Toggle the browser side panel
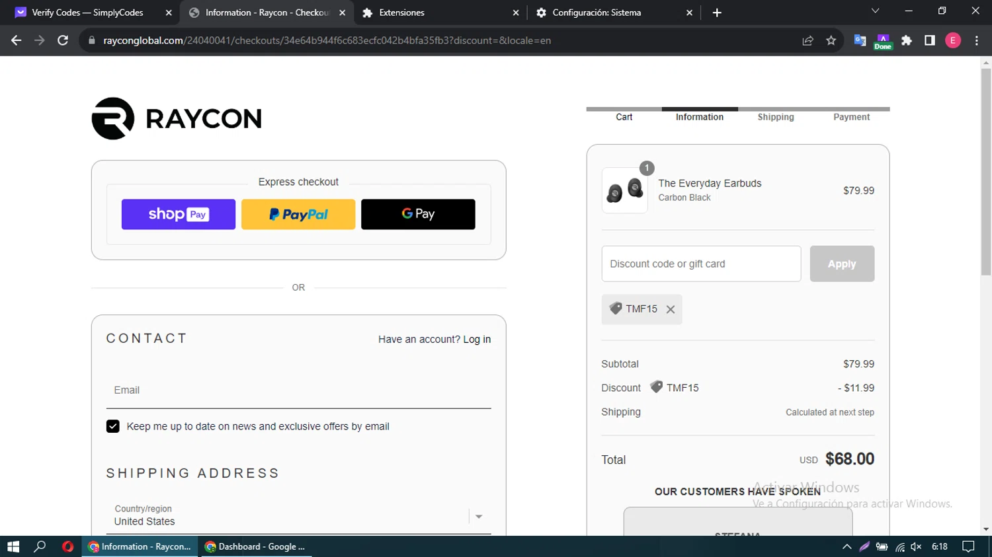 [930, 40]
